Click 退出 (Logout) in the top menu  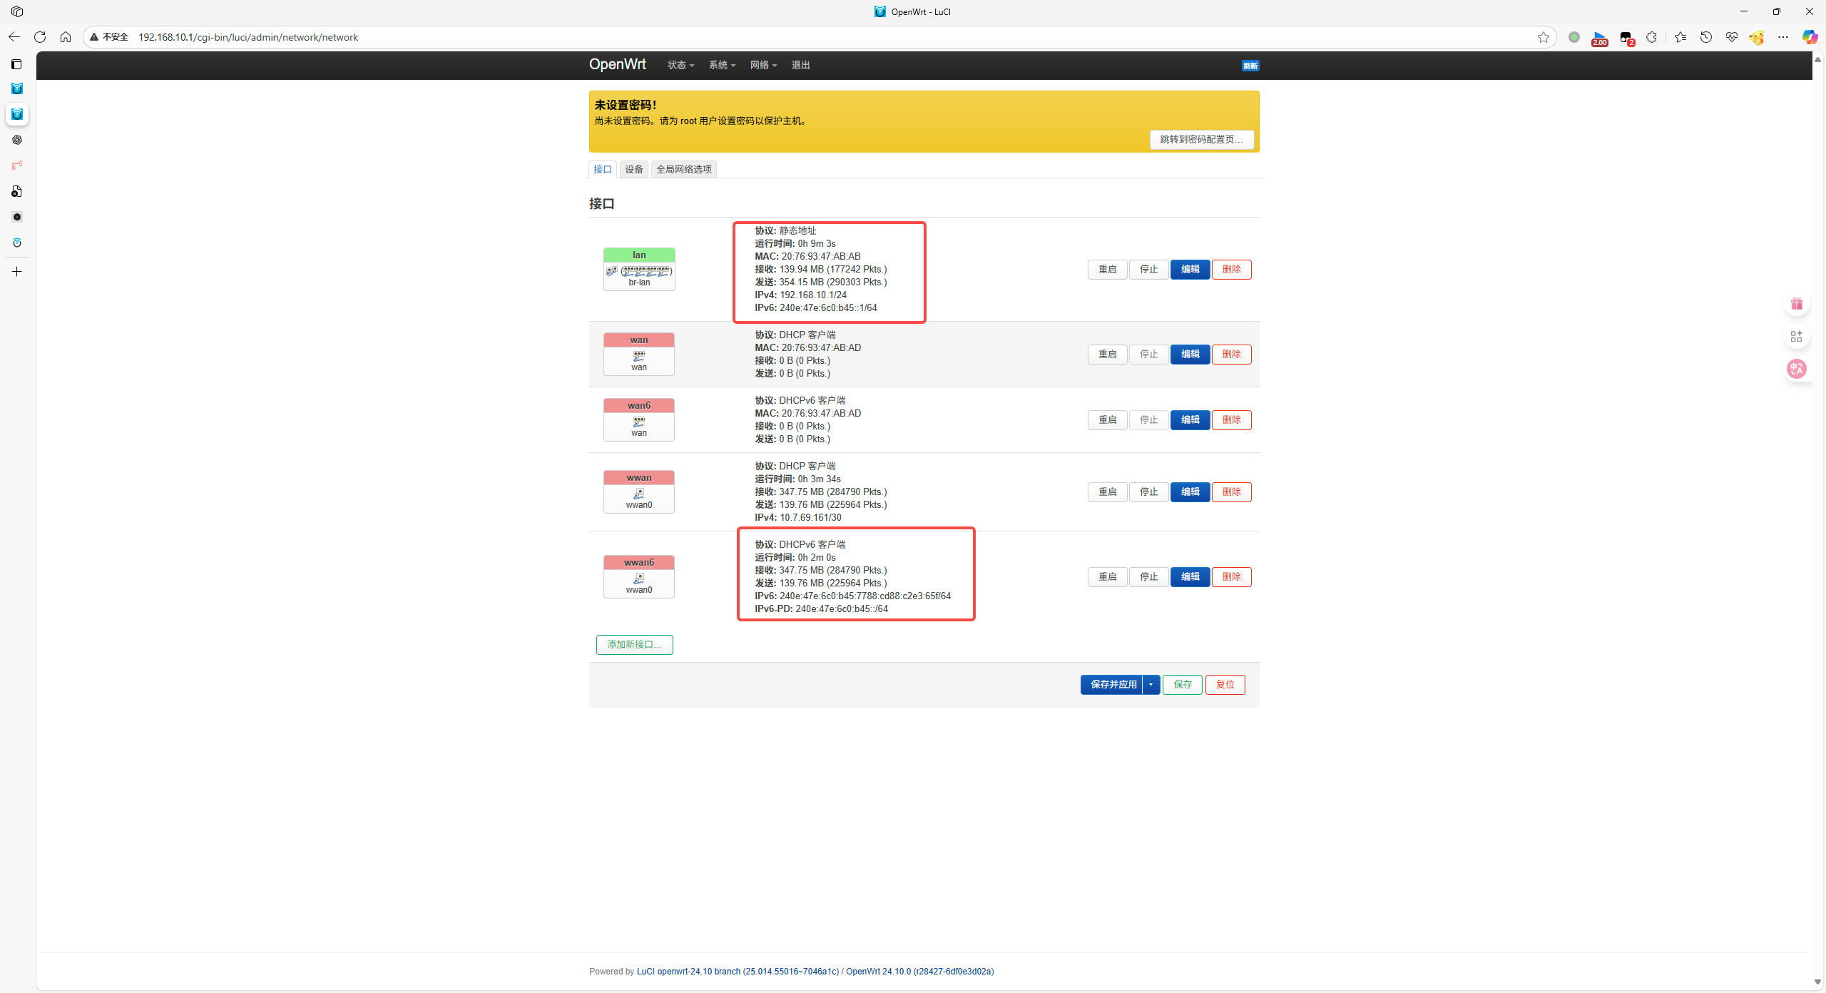coord(800,65)
